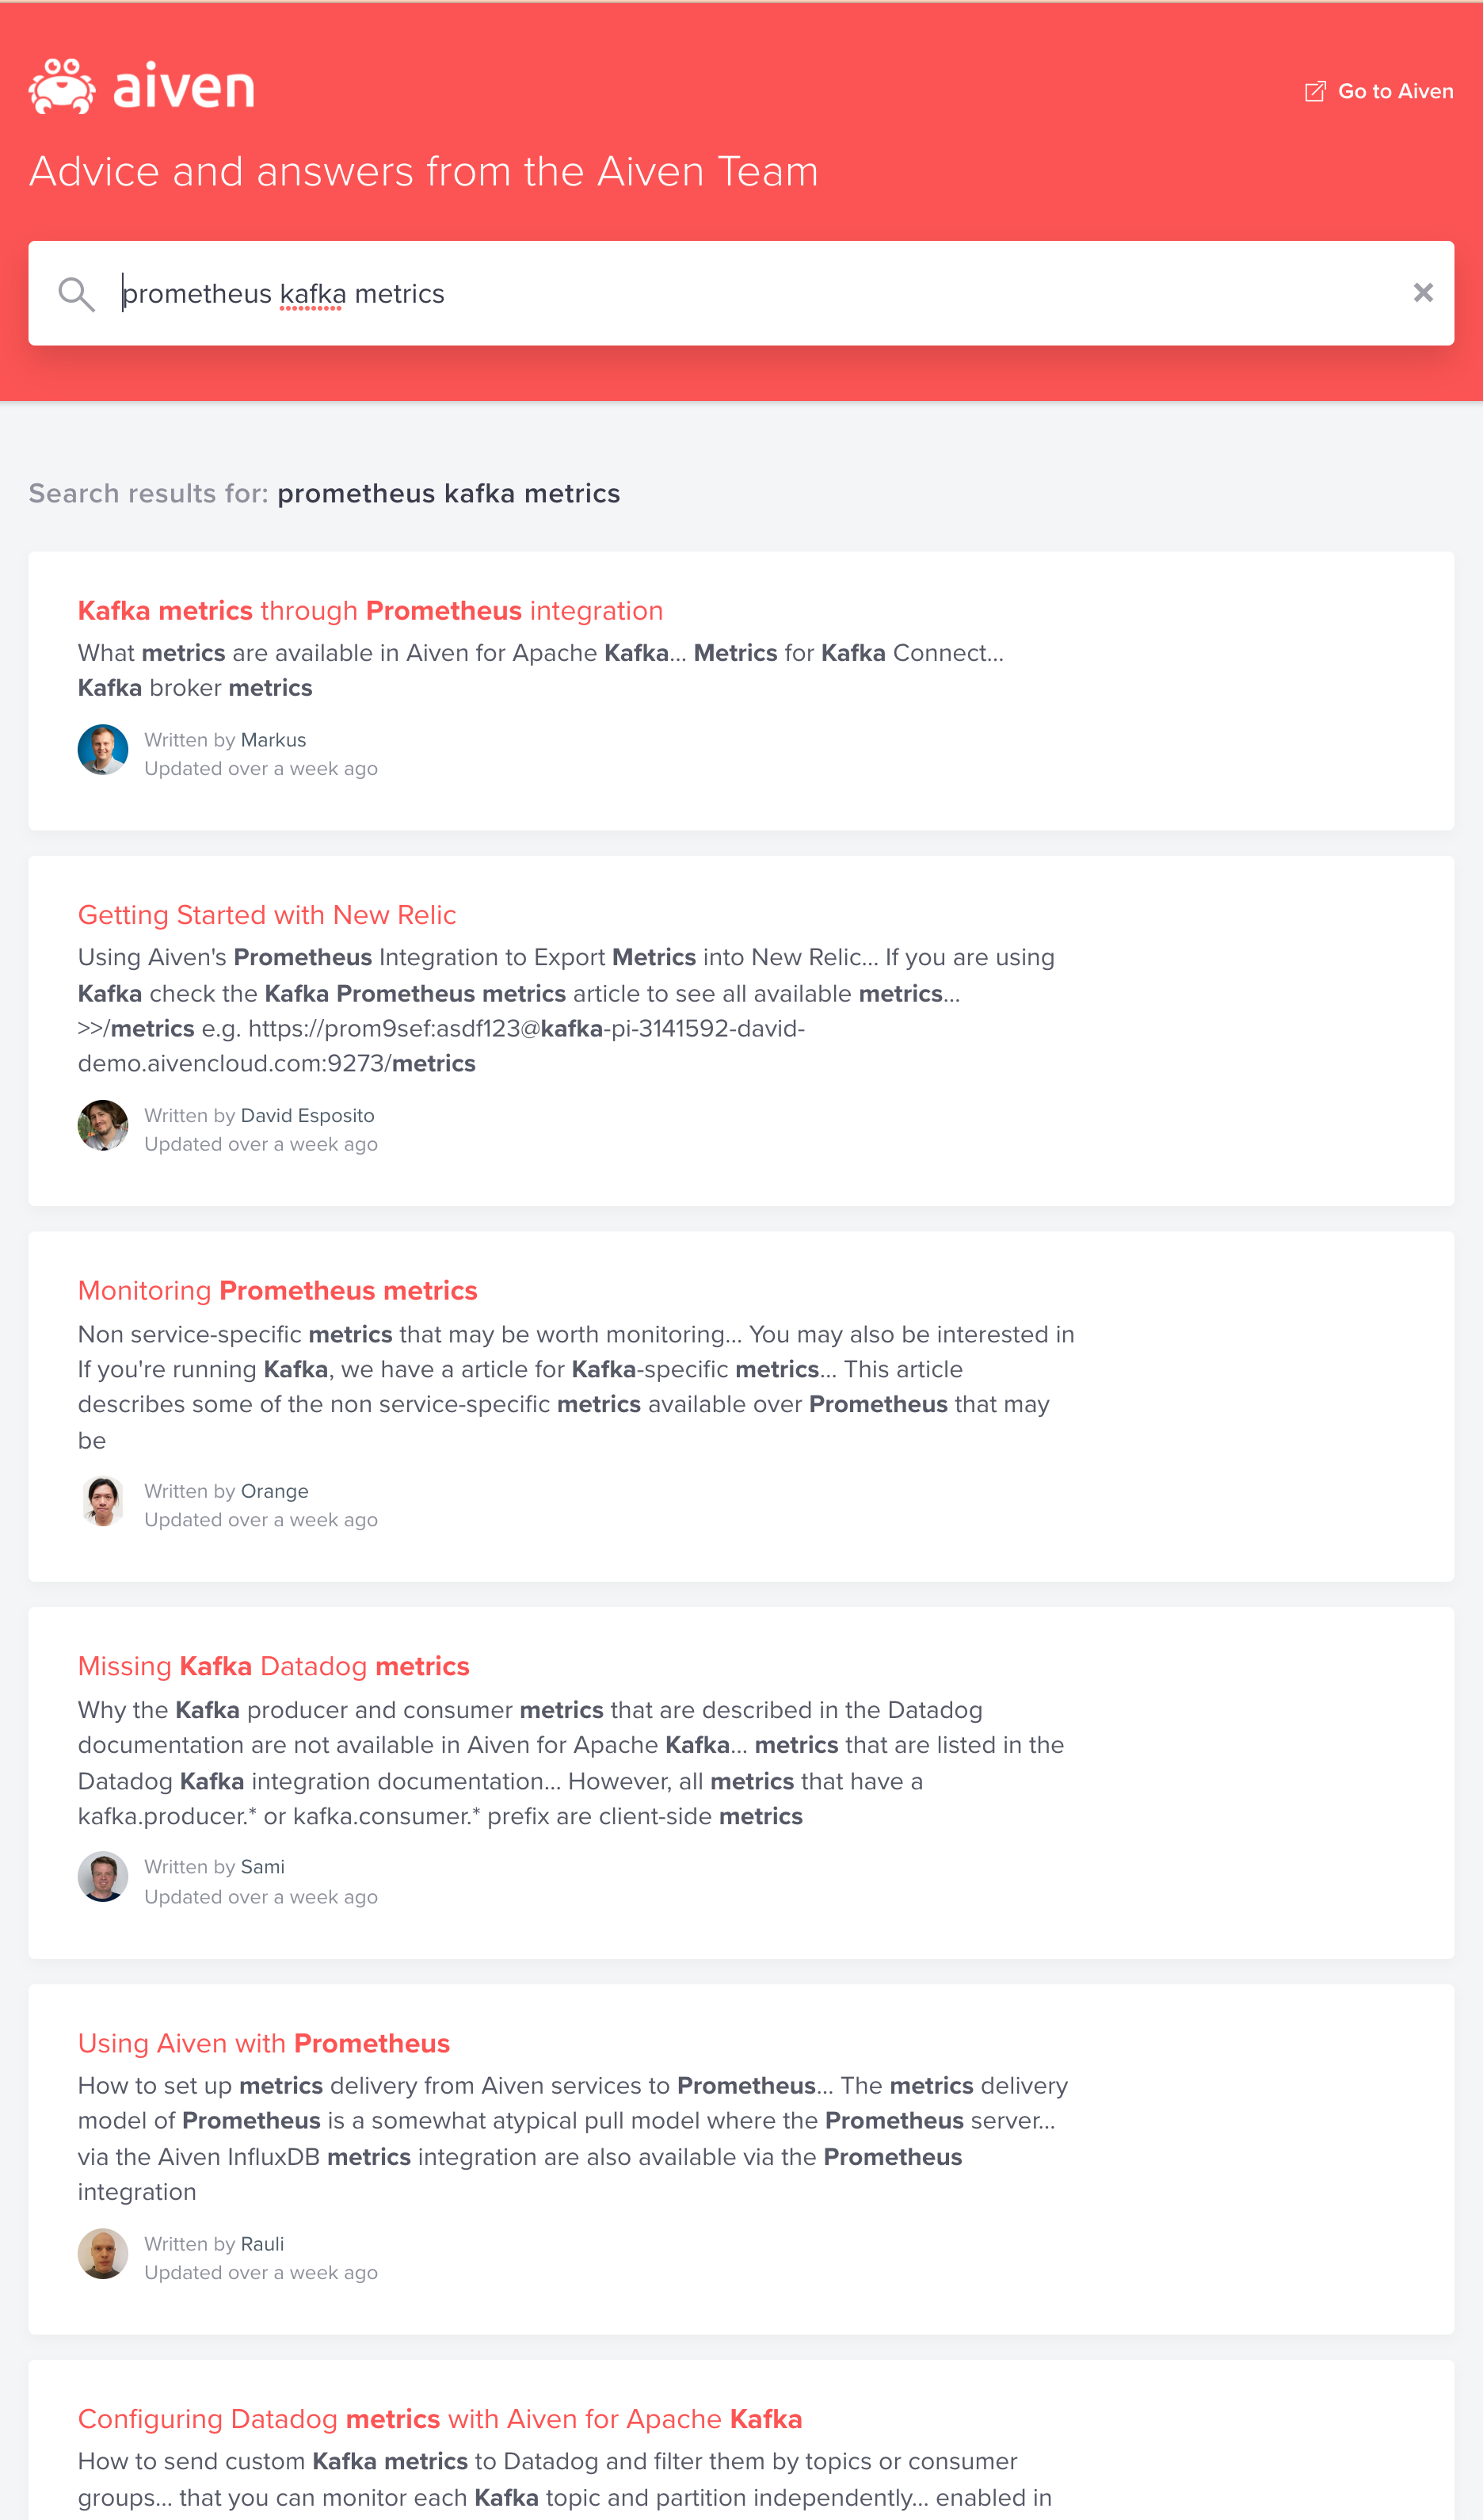Open the Monitoring Prometheus metrics article
The width and height of the screenshot is (1483, 2520).
(277, 1290)
